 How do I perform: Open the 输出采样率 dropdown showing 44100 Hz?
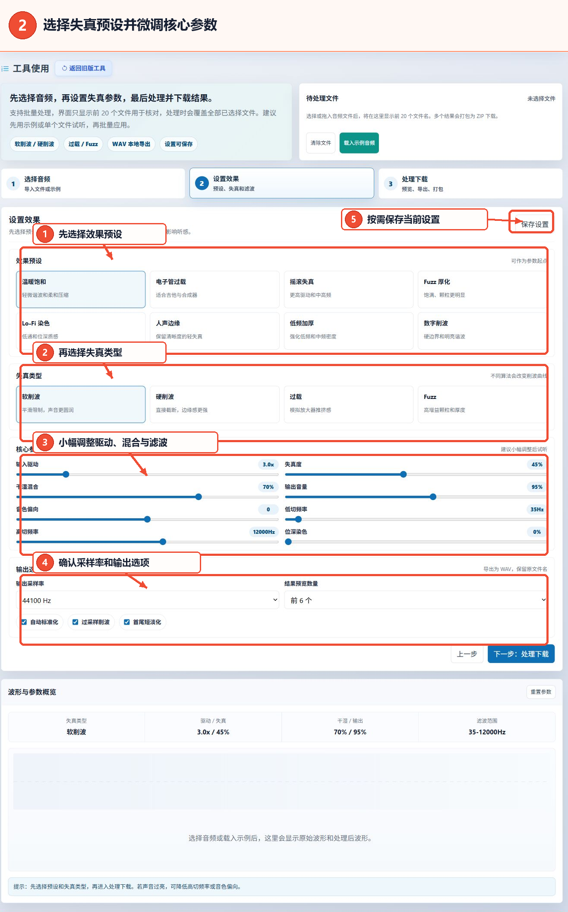pyautogui.click(x=148, y=600)
